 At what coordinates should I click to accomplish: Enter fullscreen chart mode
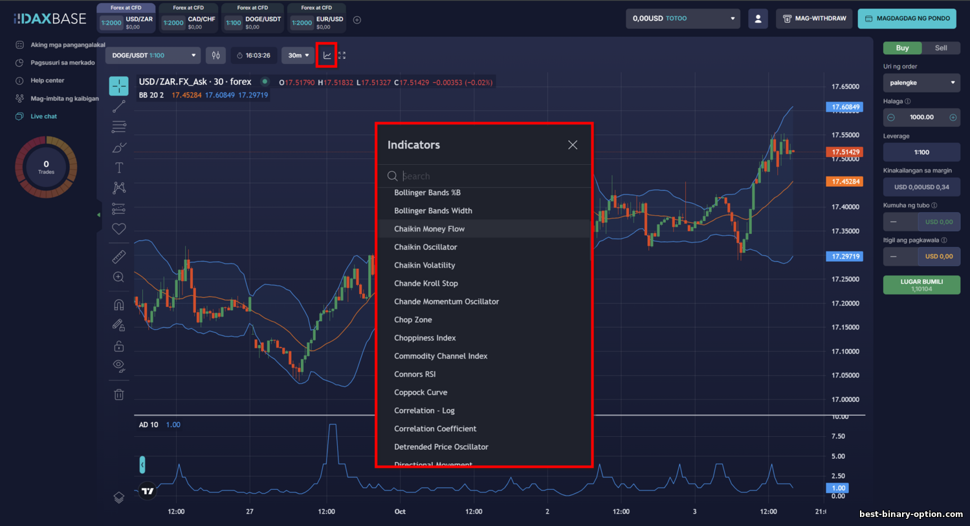pyautogui.click(x=342, y=56)
